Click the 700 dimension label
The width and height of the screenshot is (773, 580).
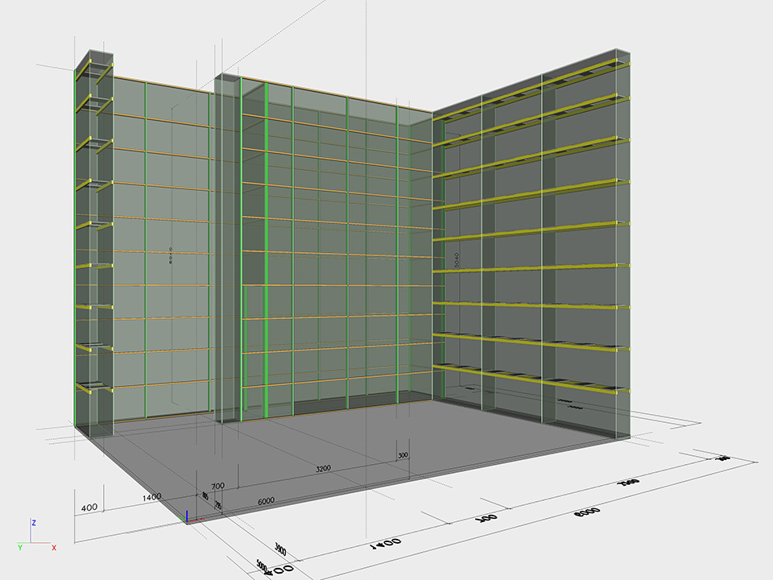coord(217,487)
